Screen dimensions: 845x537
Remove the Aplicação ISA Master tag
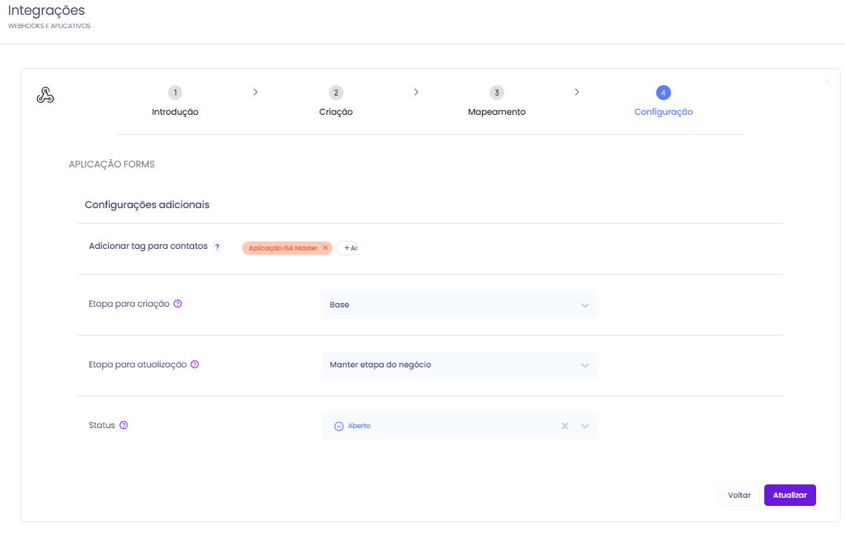pyautogui.click(x=325, y=248)
